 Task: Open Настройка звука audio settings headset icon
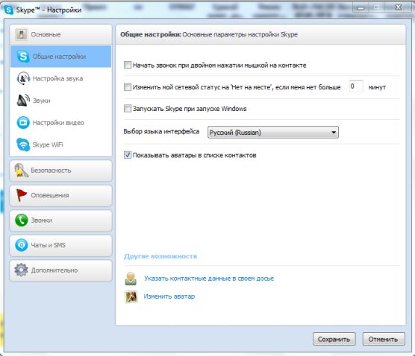[x=23, y=78]
